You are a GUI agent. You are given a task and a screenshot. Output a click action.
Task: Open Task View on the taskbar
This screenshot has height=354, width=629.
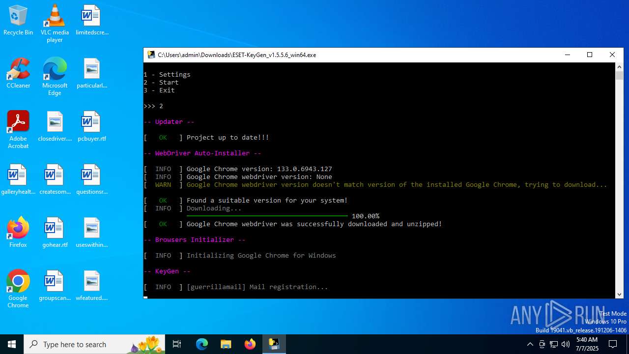pyautogui.click(x=177, y=344)
